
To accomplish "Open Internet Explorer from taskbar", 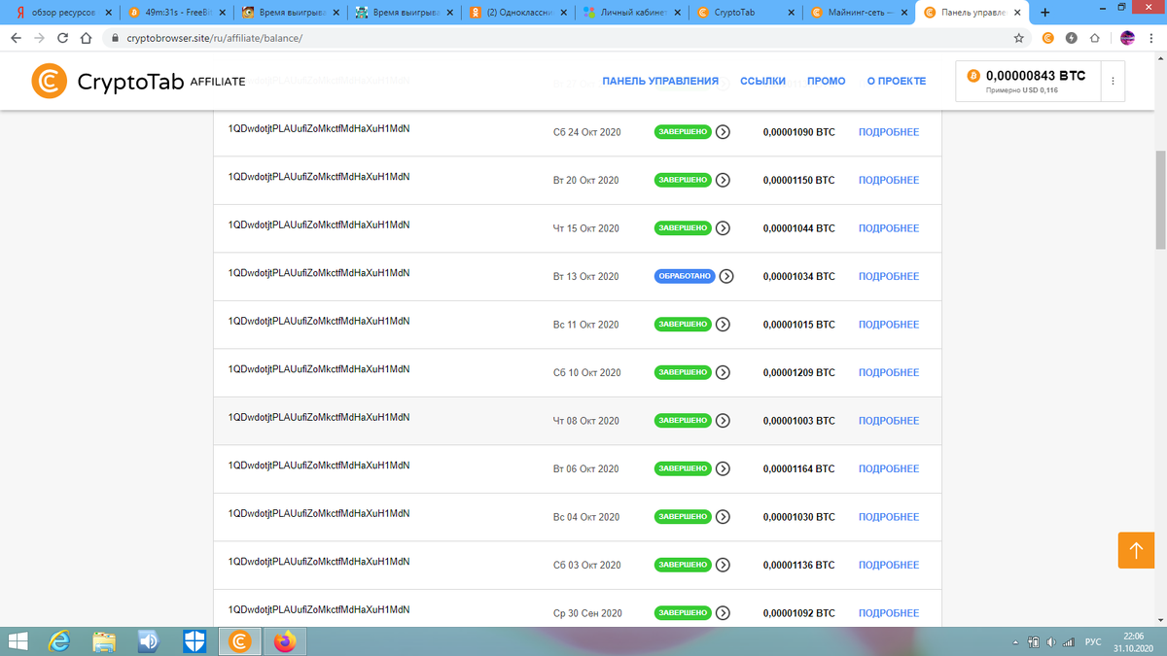I will (x=60, y=641).
